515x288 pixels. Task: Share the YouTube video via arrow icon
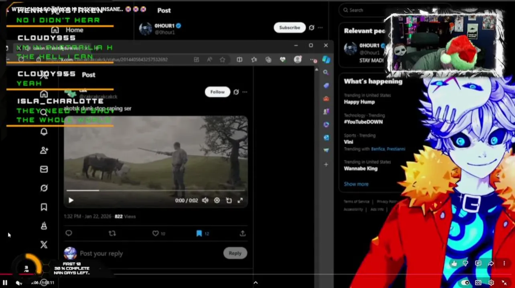[491, 264]
